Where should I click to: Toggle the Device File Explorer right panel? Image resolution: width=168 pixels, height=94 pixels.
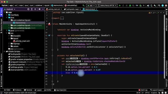167,68
